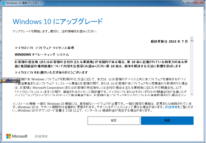Expand the language bar options arrow
Image resolution: width=206 pixels, height=143 pixels.
18,81
